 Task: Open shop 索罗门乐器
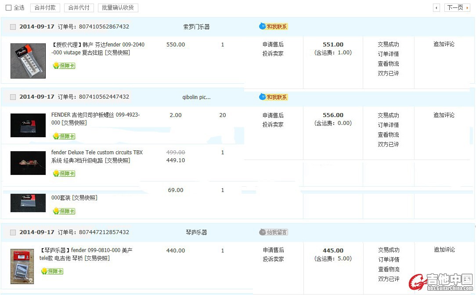click(196, 27)
